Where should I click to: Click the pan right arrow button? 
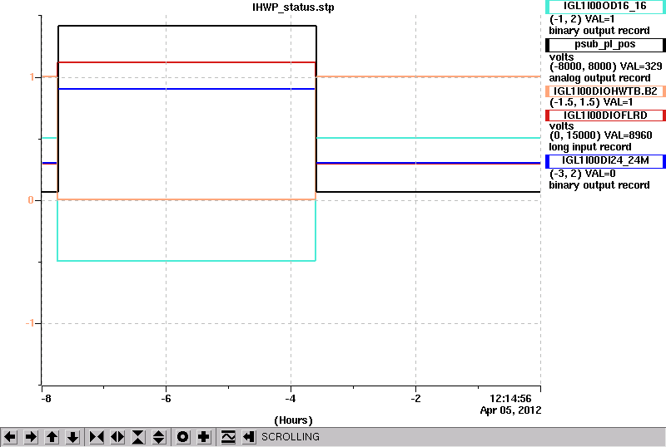[x=31, y=437]
